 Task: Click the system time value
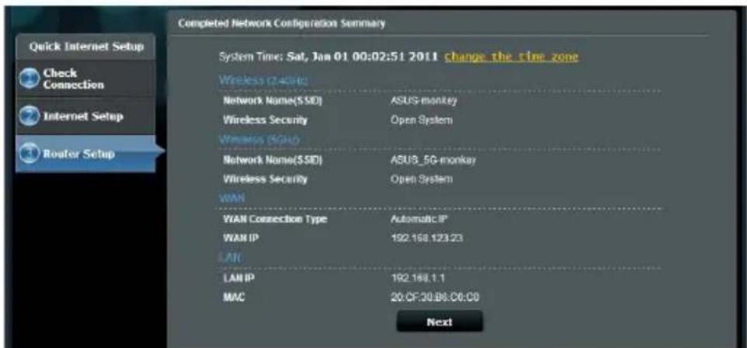coord(362,57)
